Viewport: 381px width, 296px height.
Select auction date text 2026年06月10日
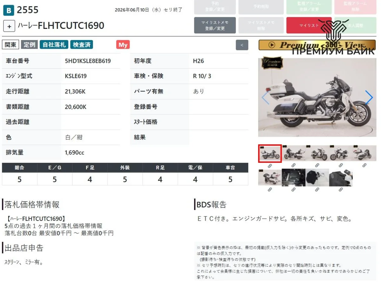[132, 10]
